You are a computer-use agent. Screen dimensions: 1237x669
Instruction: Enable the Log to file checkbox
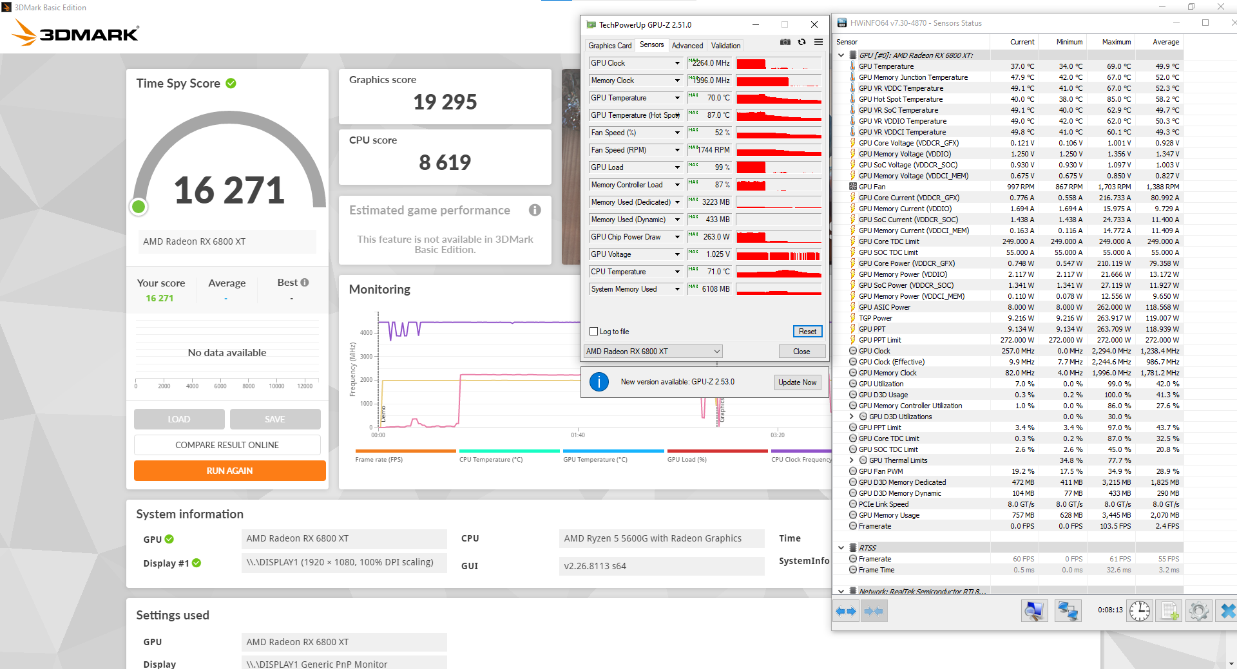tap(594, 332)
